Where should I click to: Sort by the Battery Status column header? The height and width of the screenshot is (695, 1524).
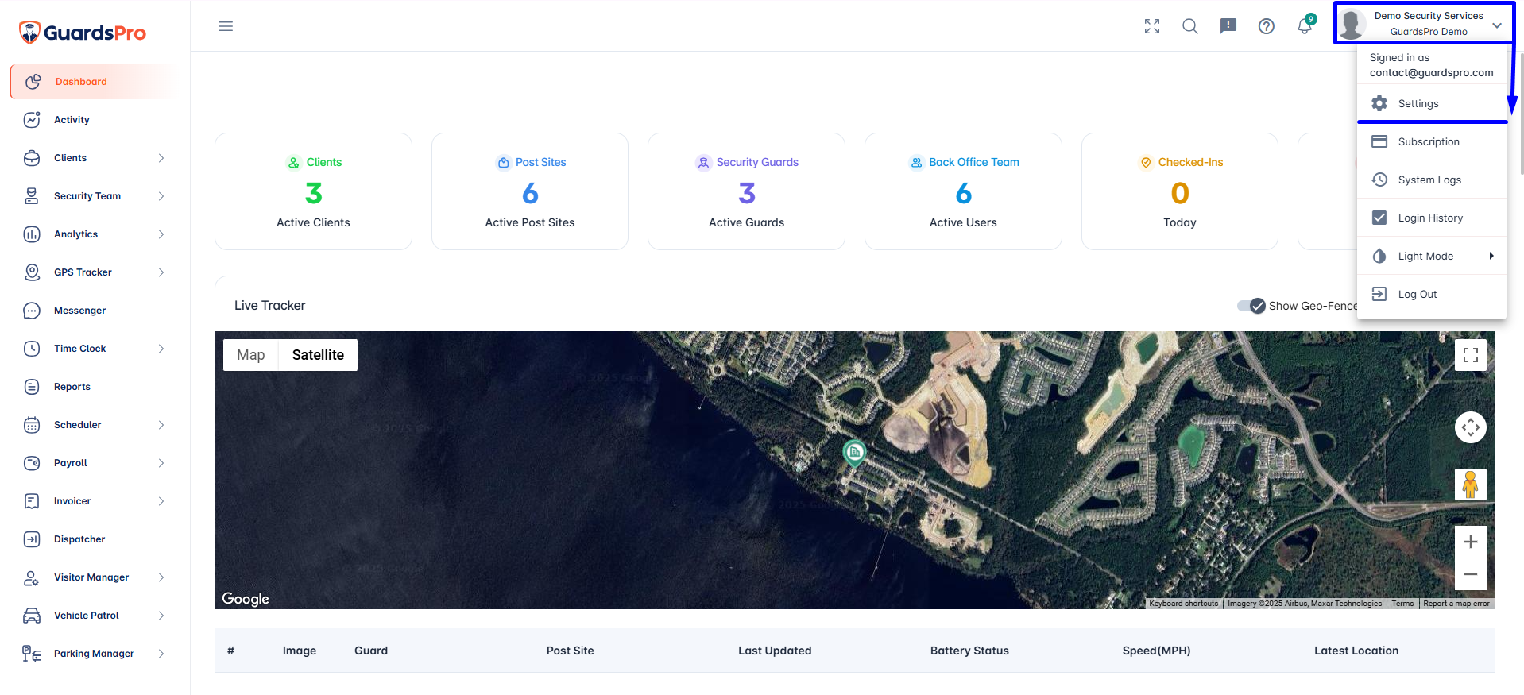click(969, 651)
